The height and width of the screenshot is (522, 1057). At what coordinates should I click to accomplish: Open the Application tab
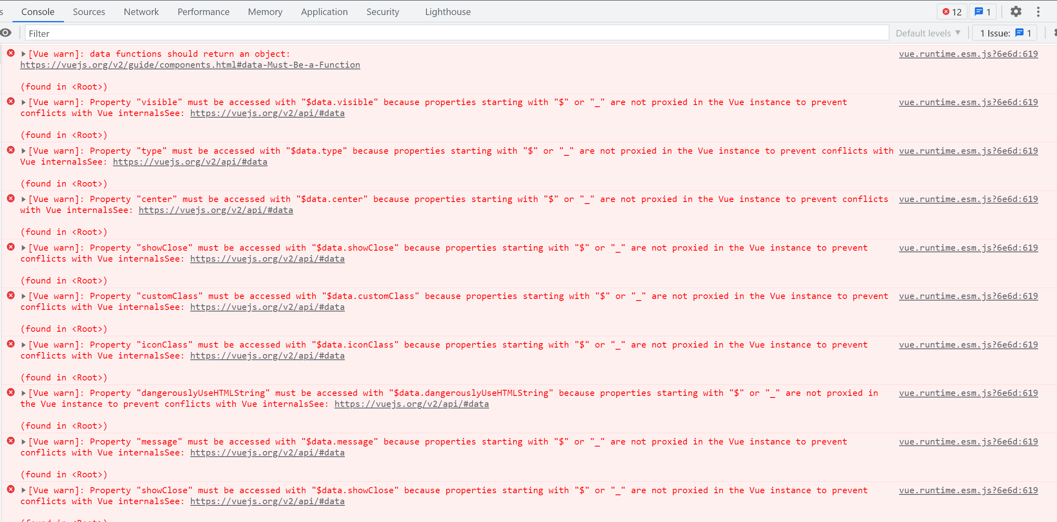coord(324,12)
